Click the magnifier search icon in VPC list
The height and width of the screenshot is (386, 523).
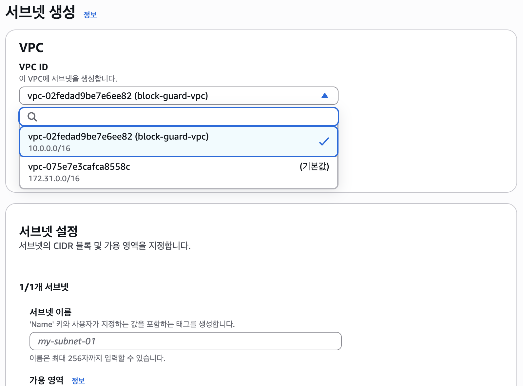[x=32, y=117]
